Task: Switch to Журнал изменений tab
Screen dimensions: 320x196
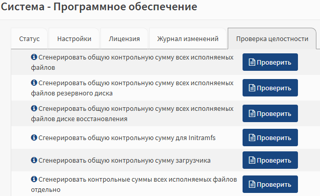Action: pos(188,38)
